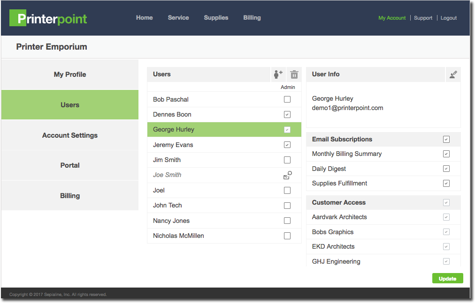Click the edit User Info pencil icon

[x=453, y=74]
